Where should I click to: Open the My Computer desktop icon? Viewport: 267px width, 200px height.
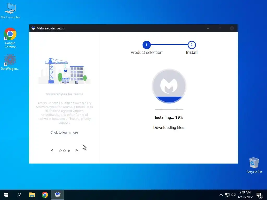pyautogui.click(x=10, y=10)
